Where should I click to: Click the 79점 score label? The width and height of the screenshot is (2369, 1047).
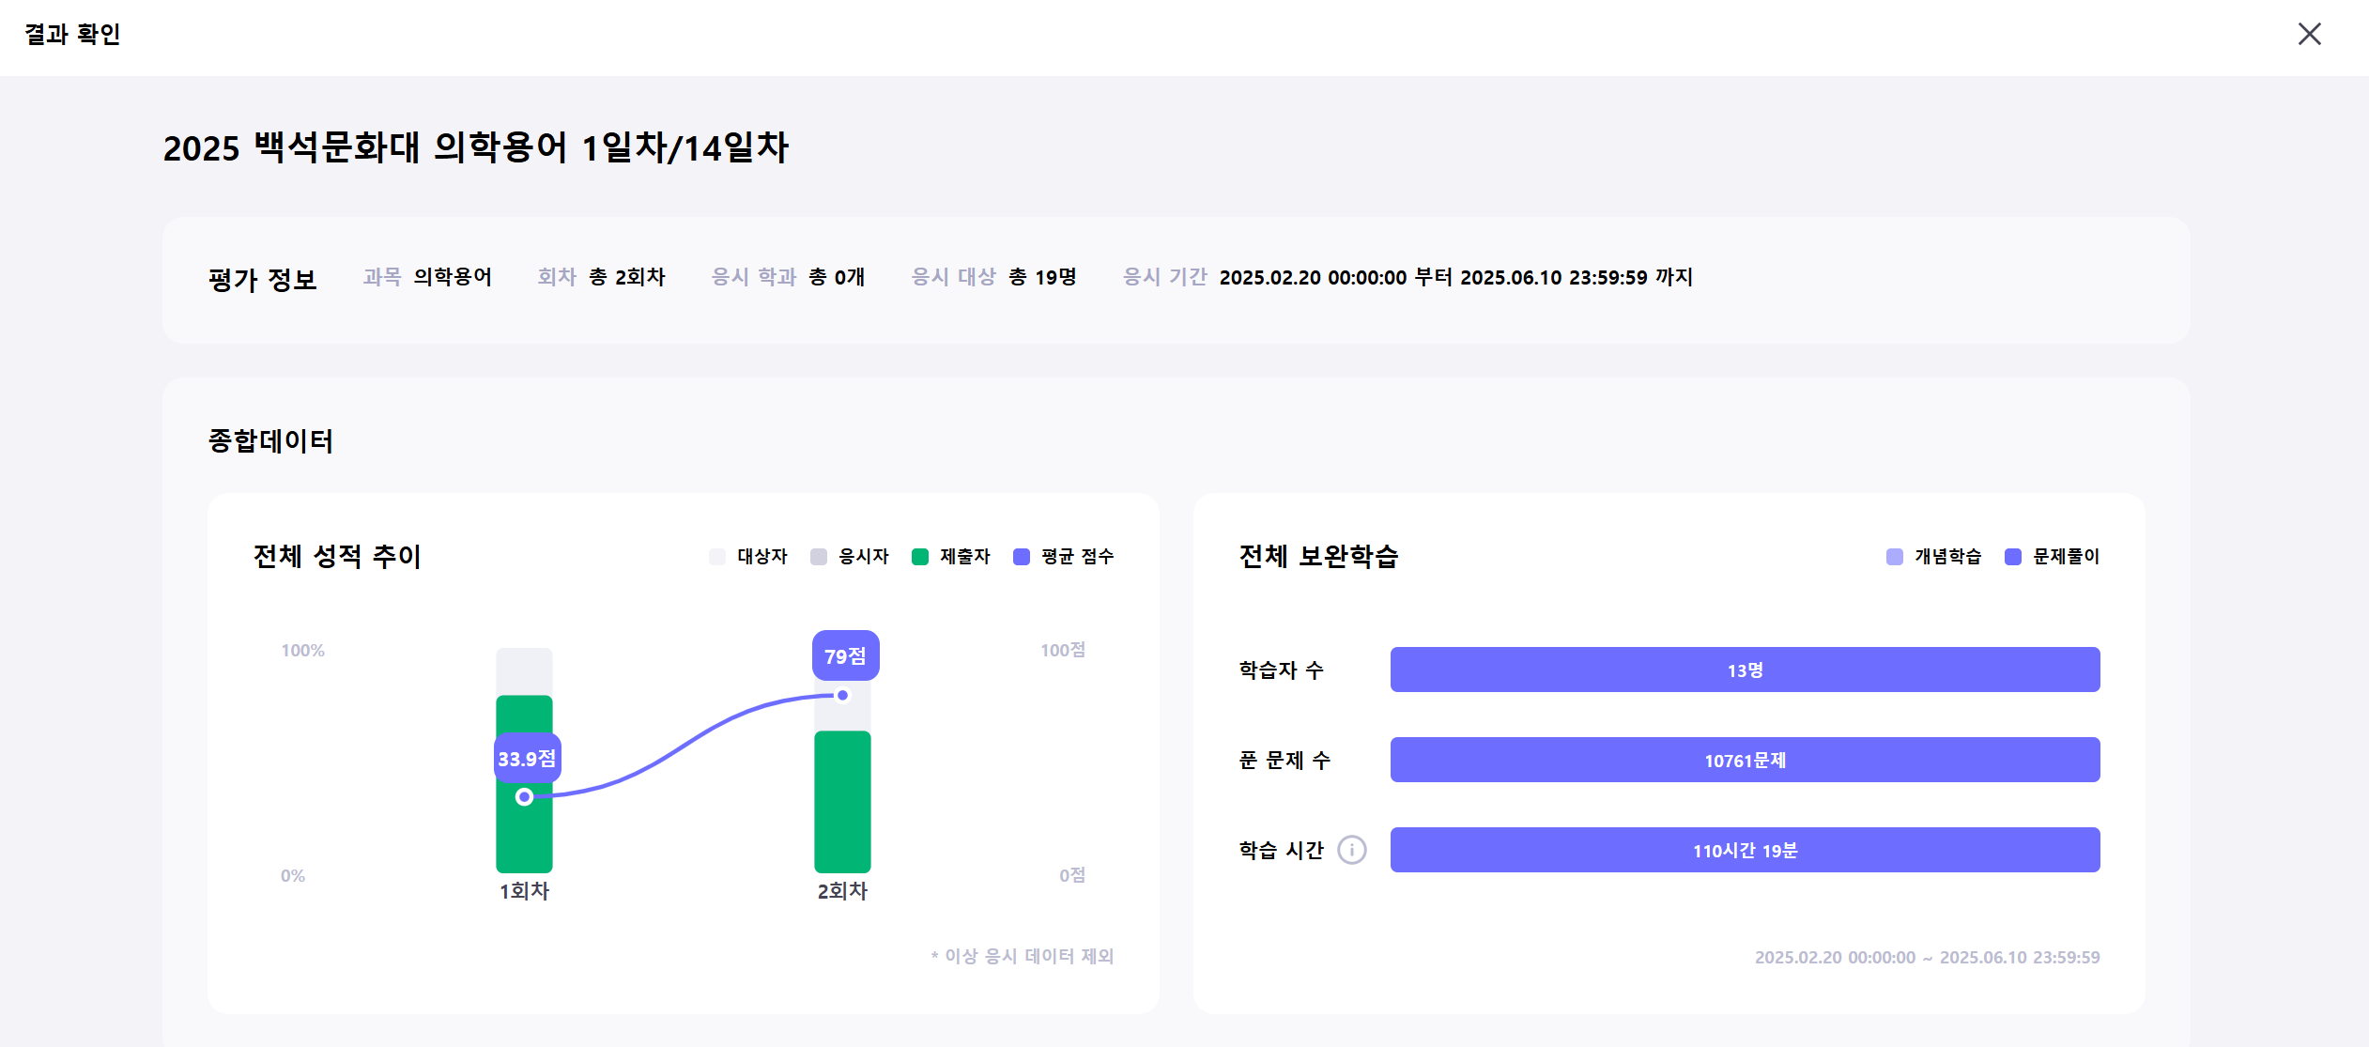(x=845, y=656)
